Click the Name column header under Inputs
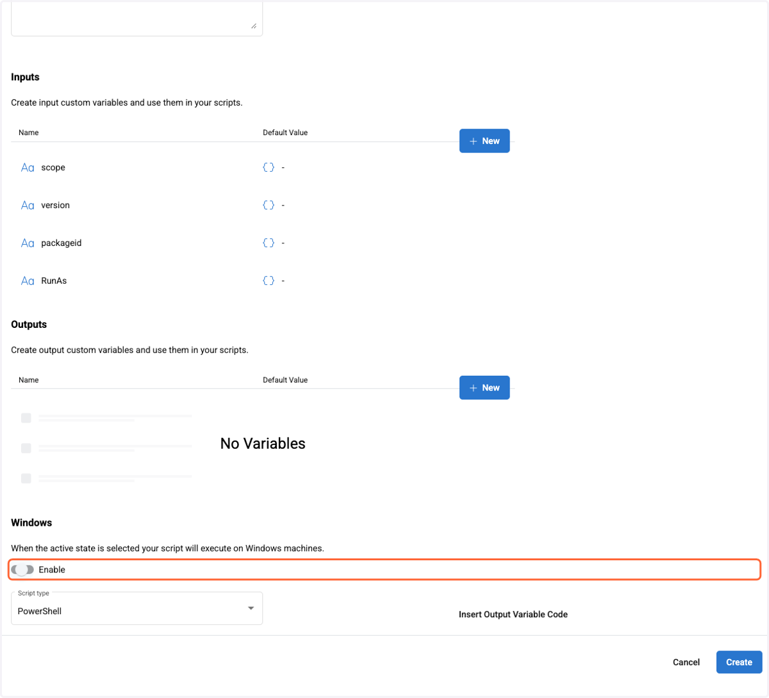This screenshot has height=698, width=769. (29, 133)
